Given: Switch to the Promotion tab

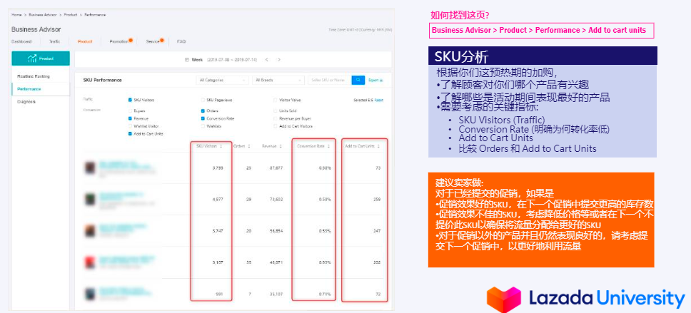Looking at the screenshot, I should pyautogui.click(x=119, y=41).
